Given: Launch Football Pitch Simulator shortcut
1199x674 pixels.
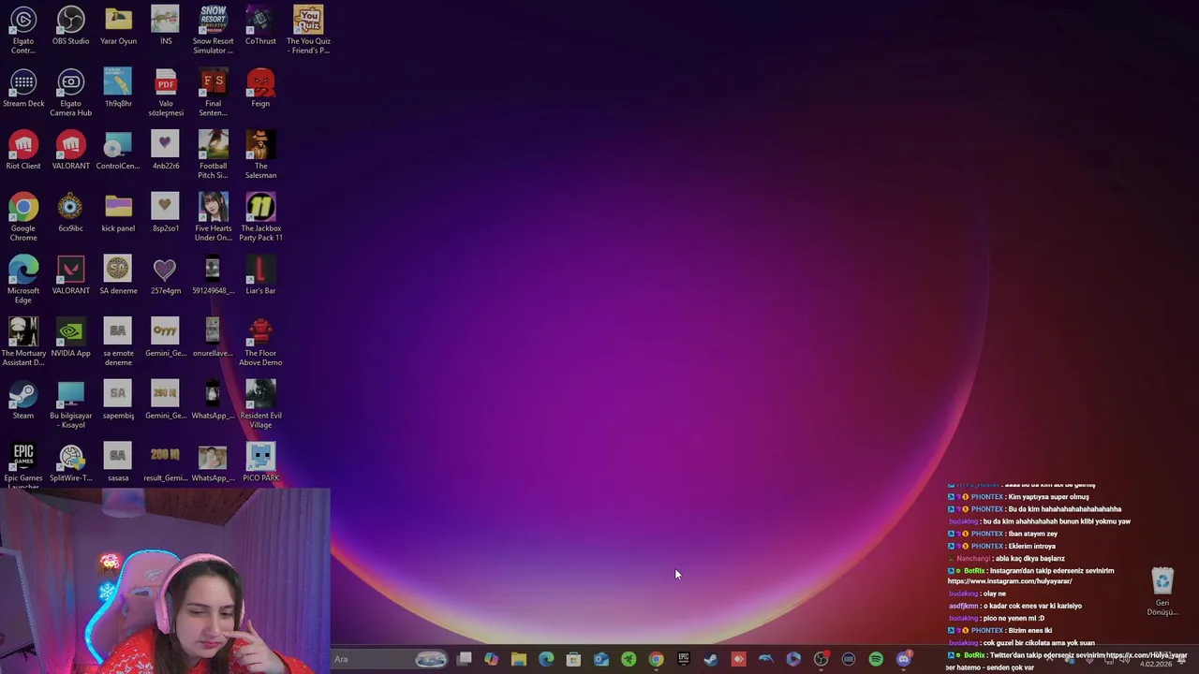Looking at the screenshot, I should point(213,155).
